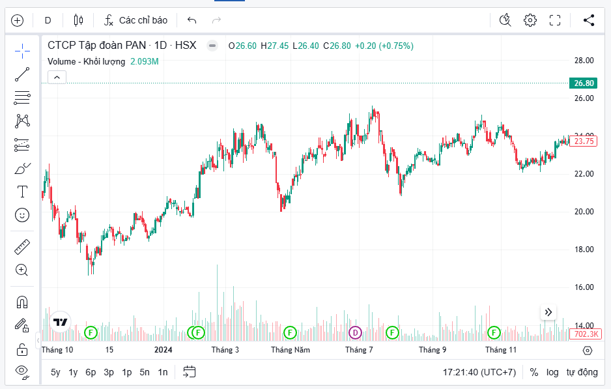This screenshot has height=389, width=611.
Task: Toggle magnet mode for drawings
Action: tap(22, 302)
